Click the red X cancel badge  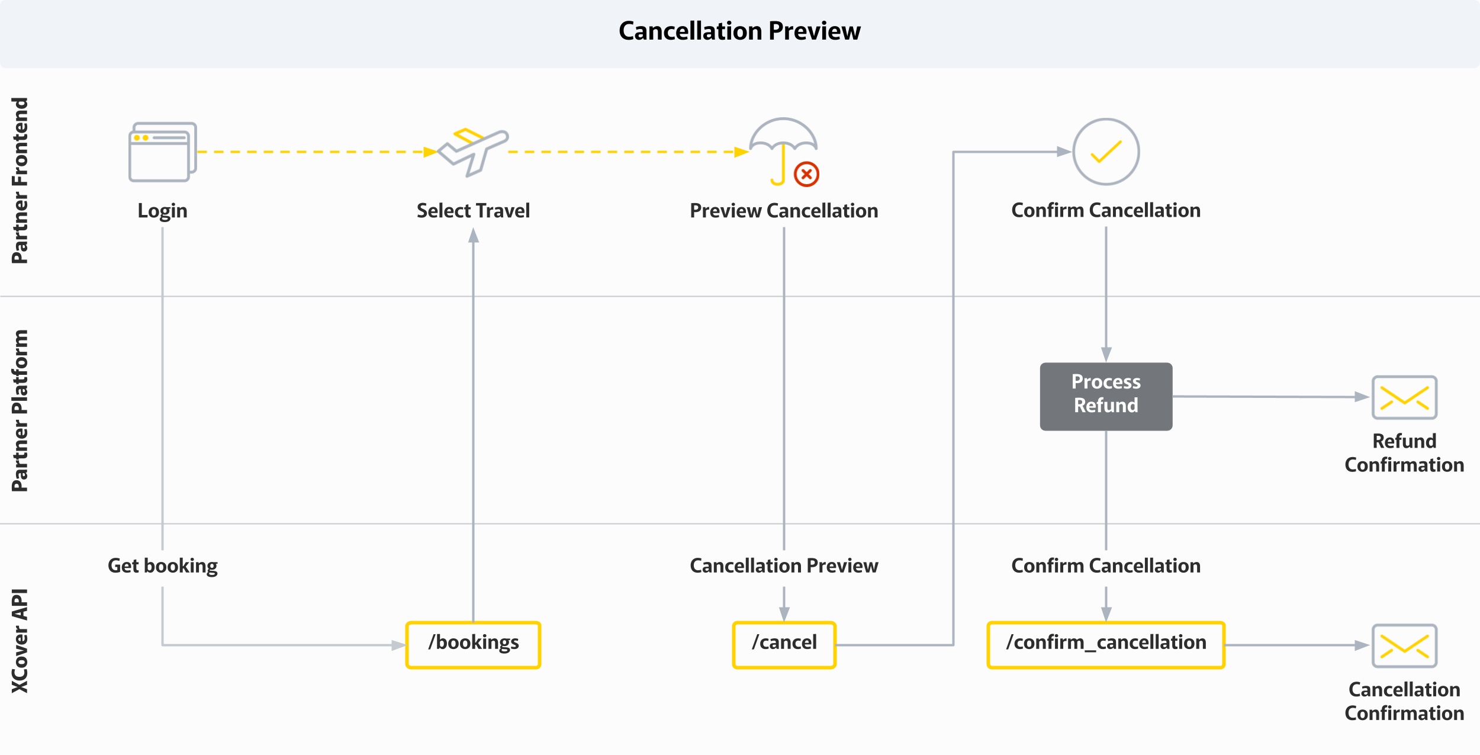click(806, 174)
